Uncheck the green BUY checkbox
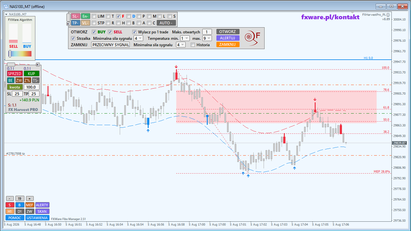Viewport: 411px width, 231px height. 94,32
